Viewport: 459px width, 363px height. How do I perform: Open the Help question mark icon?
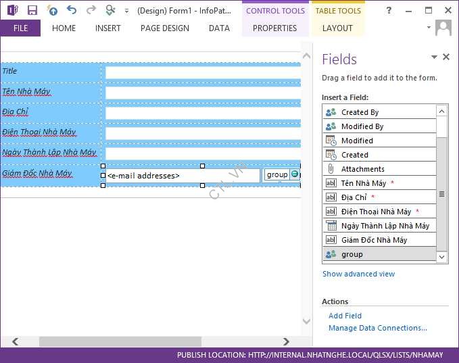click(x=389, y=10)
